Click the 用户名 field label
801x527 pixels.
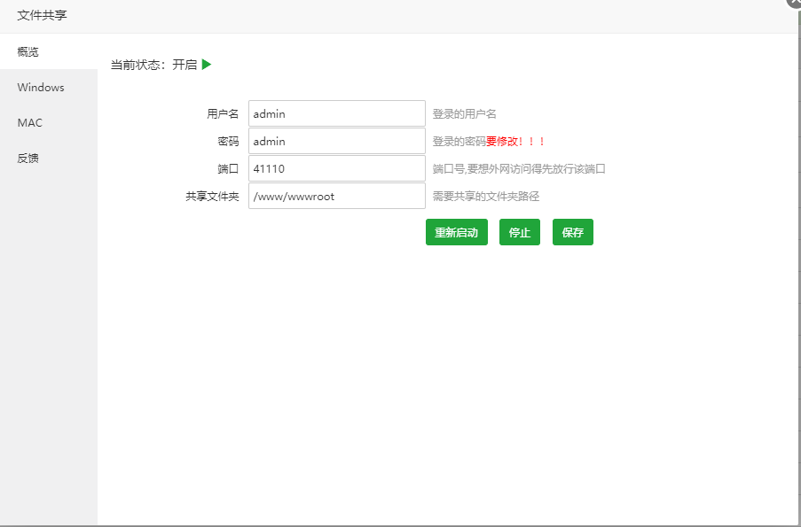(x=223, y=113)
